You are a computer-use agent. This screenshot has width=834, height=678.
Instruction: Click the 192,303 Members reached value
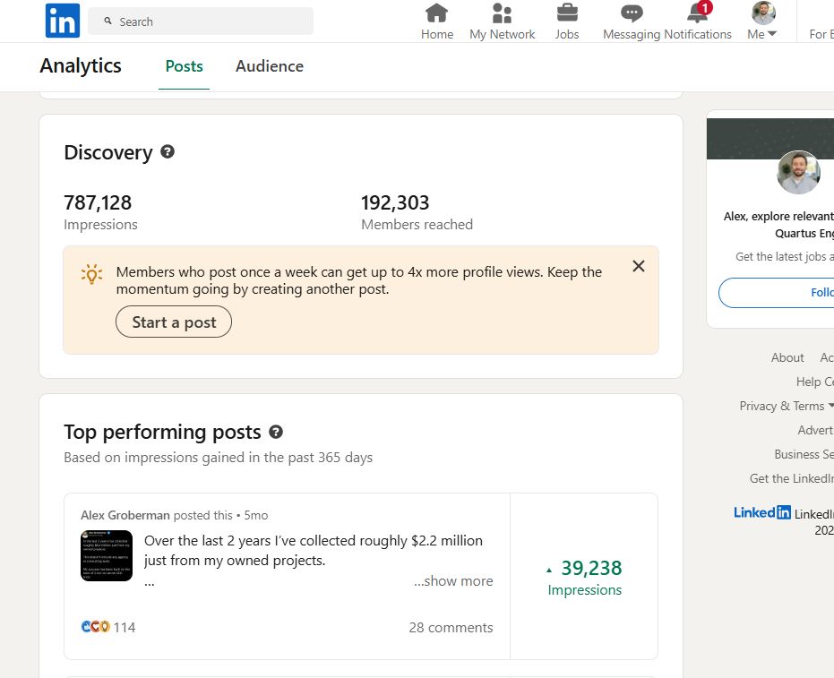pos(395,202)
